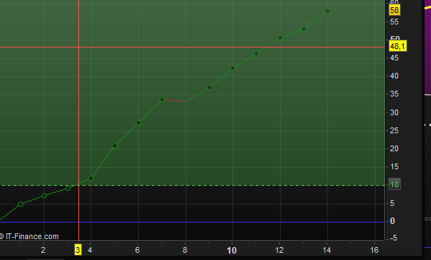Select the data point above x-axis 9
This screenshot has height=260, width=431.
pyautogui.click(x=209, y=87)
